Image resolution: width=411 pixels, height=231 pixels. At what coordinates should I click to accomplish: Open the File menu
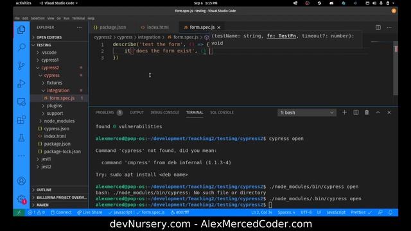point(17,19)
